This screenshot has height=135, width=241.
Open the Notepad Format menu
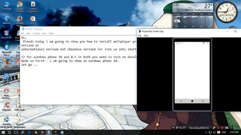[x=36, y=33]
